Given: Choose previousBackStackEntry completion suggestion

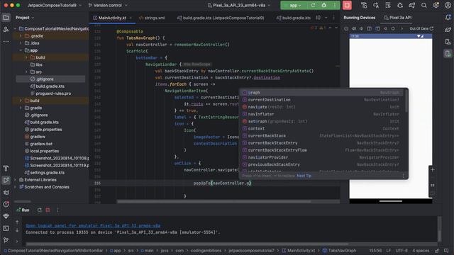Looking at the screenshot, I should pos(322,164).
